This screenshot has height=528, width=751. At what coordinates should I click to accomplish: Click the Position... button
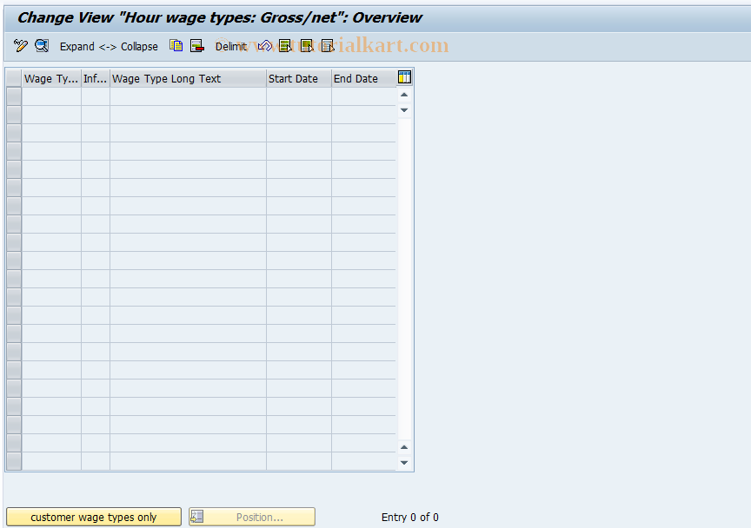point(252,517)
